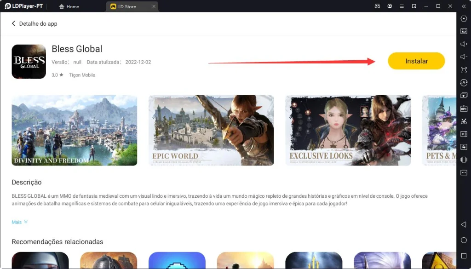Open the nun-icon recommended app
The width and height of the screenshot is (471, 269).
coord(40,260)
